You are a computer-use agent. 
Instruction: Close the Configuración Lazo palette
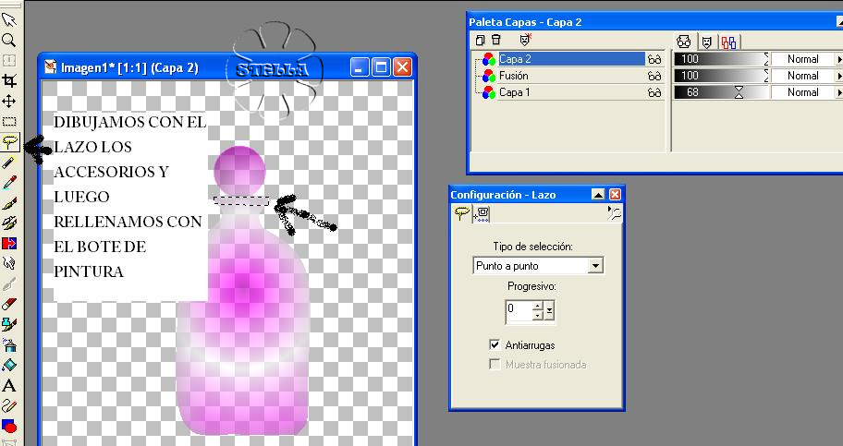(615, 195)
